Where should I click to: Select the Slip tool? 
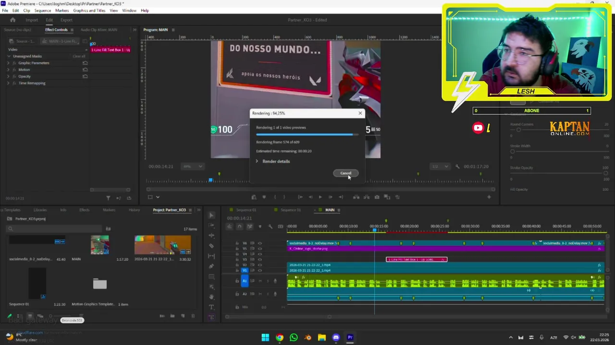coord(211,256)
